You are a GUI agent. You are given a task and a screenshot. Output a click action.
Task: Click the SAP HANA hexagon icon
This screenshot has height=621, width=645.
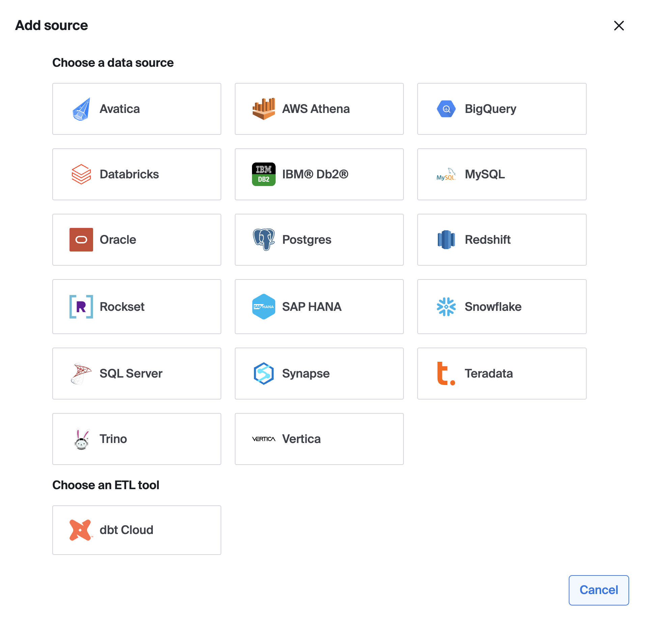tap(264, 306)
